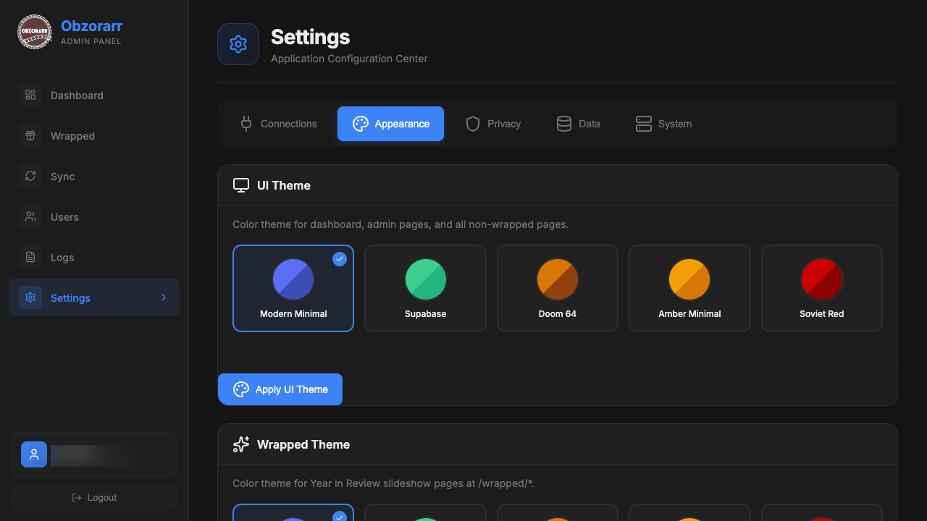Click the logged-in user profile card
The width and height of the screenshot is (927, 521).
point(94,454)
